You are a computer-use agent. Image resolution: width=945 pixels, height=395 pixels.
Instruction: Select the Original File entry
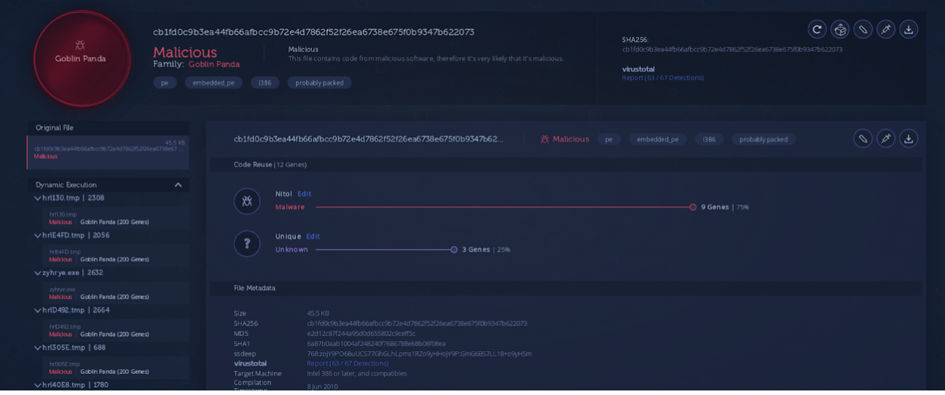(x=108, y=150)
